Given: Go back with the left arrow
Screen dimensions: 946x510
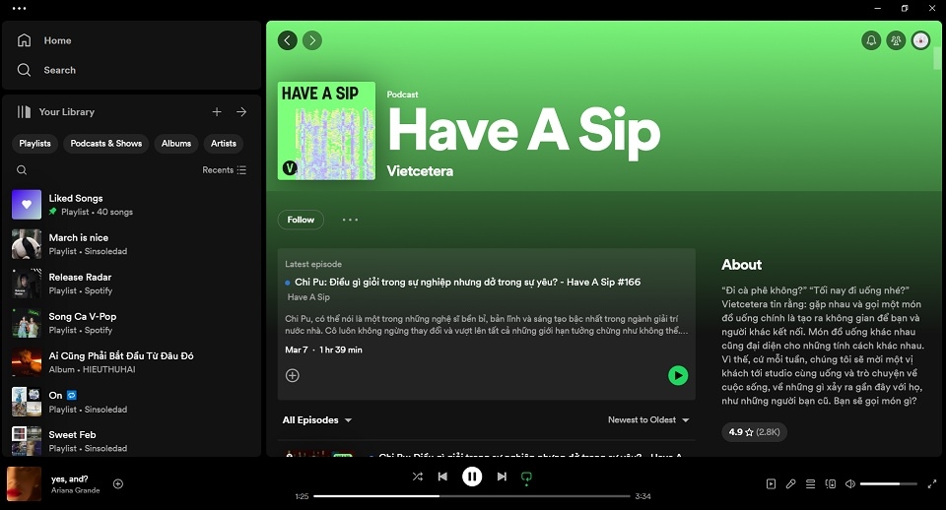Looking at the screenshot, I should (x=287, y=40).
